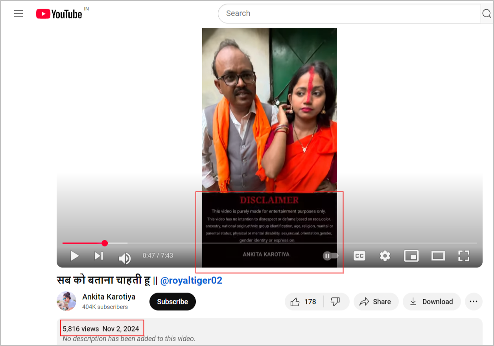Screen dimensions: 494x346
Task: Share this video
Action: 376,302
